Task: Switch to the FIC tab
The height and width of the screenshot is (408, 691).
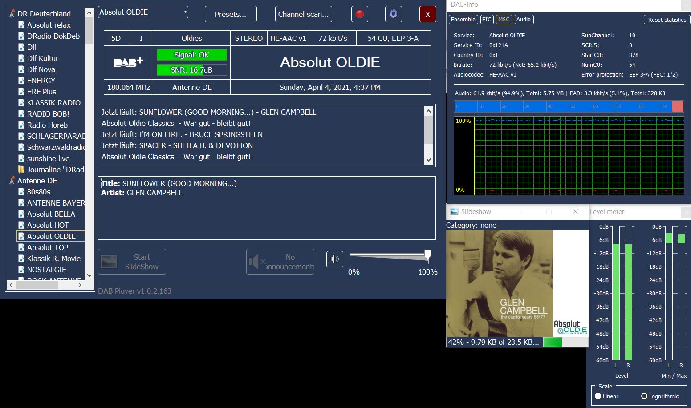Action: click(487, 20)
